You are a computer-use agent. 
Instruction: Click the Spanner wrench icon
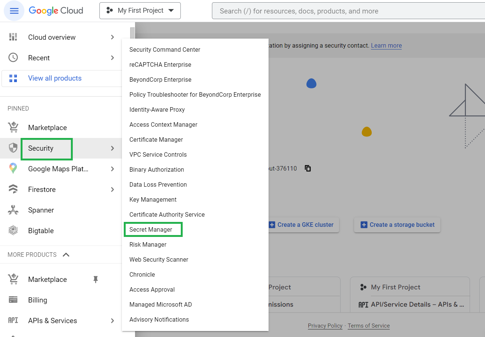coord(13,210)
